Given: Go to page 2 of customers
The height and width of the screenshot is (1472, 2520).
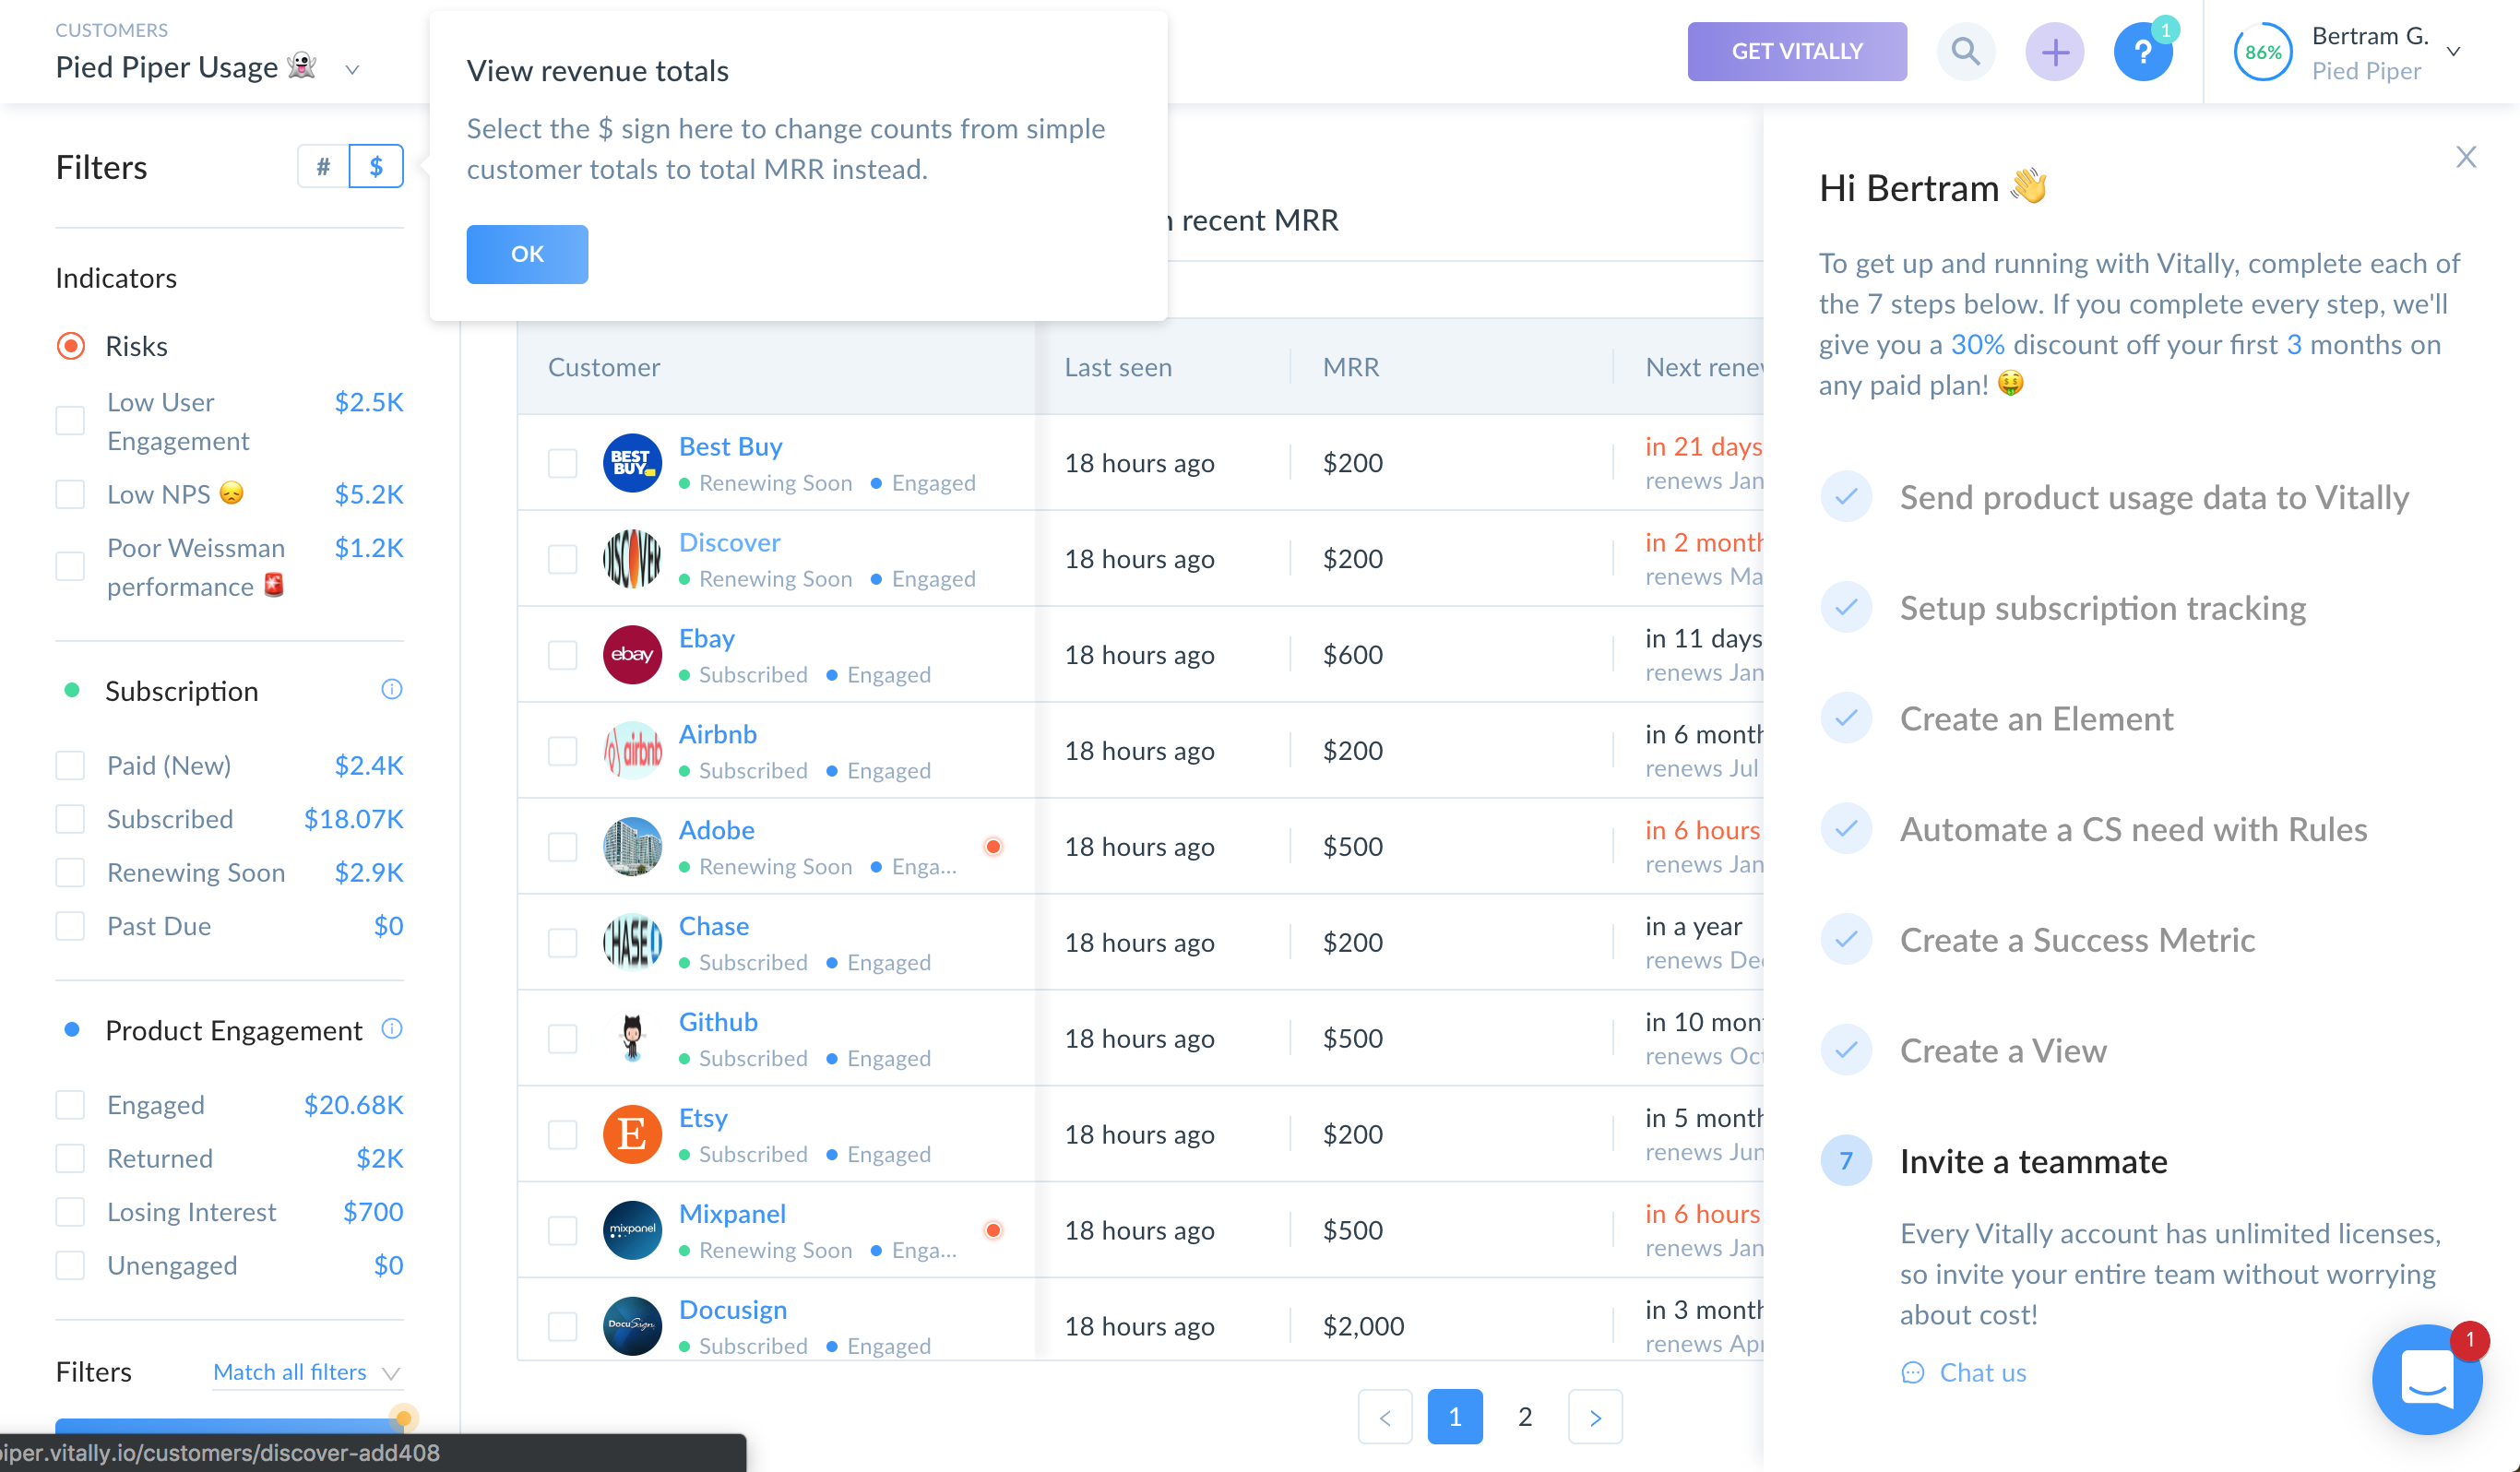Looking at the screenshot, I should click(1524, 1416).
